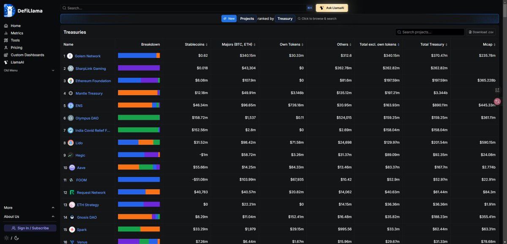This screenshot has height=244, width=507.
Task: Open Custom Dashboards in the sidebar
Action: 27,55
